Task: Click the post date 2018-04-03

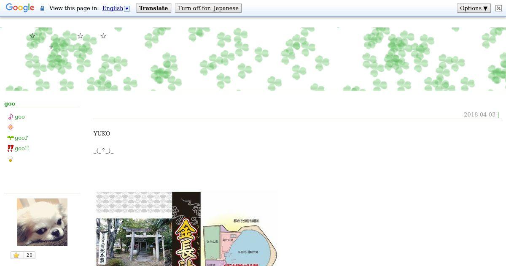Action: 479,114
